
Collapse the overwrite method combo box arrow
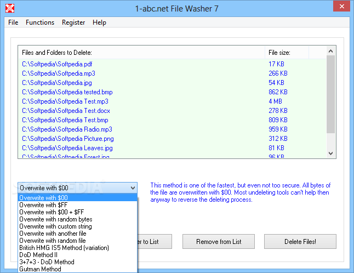[133, 188]
